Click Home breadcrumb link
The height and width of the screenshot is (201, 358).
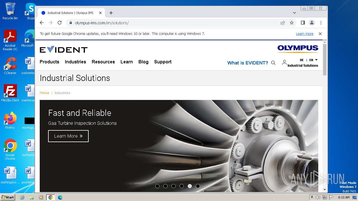(44, 93)
